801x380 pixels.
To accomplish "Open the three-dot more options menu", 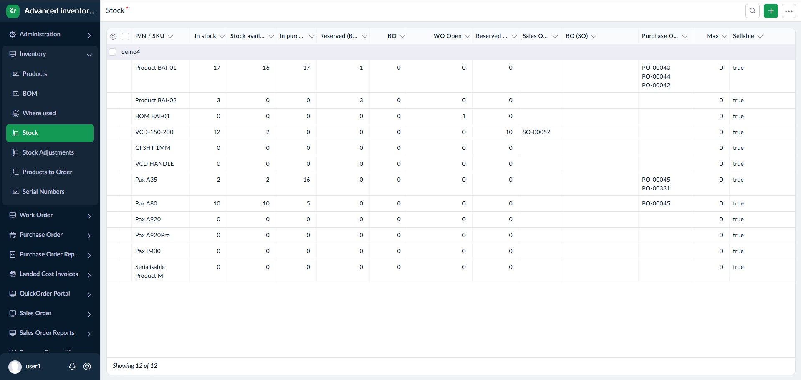I will [788, 11].
